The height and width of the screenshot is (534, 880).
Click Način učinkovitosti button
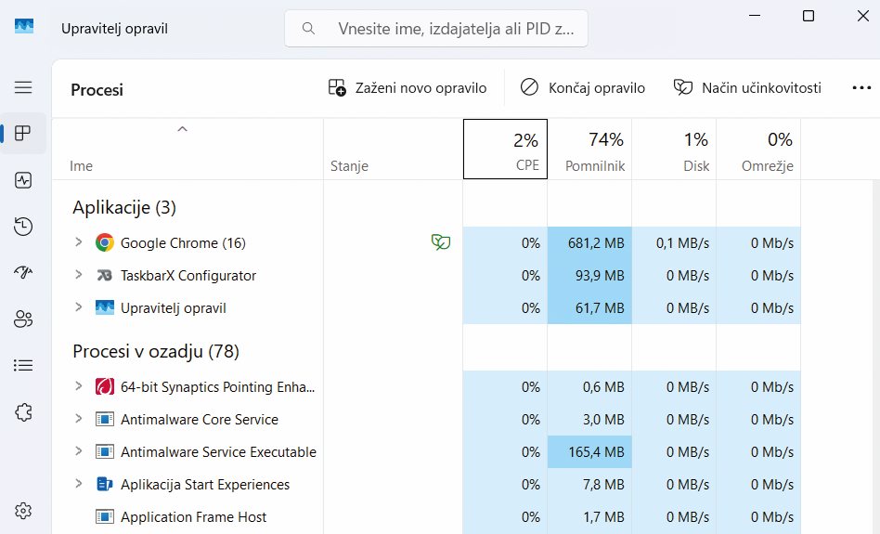click(747, 87)
